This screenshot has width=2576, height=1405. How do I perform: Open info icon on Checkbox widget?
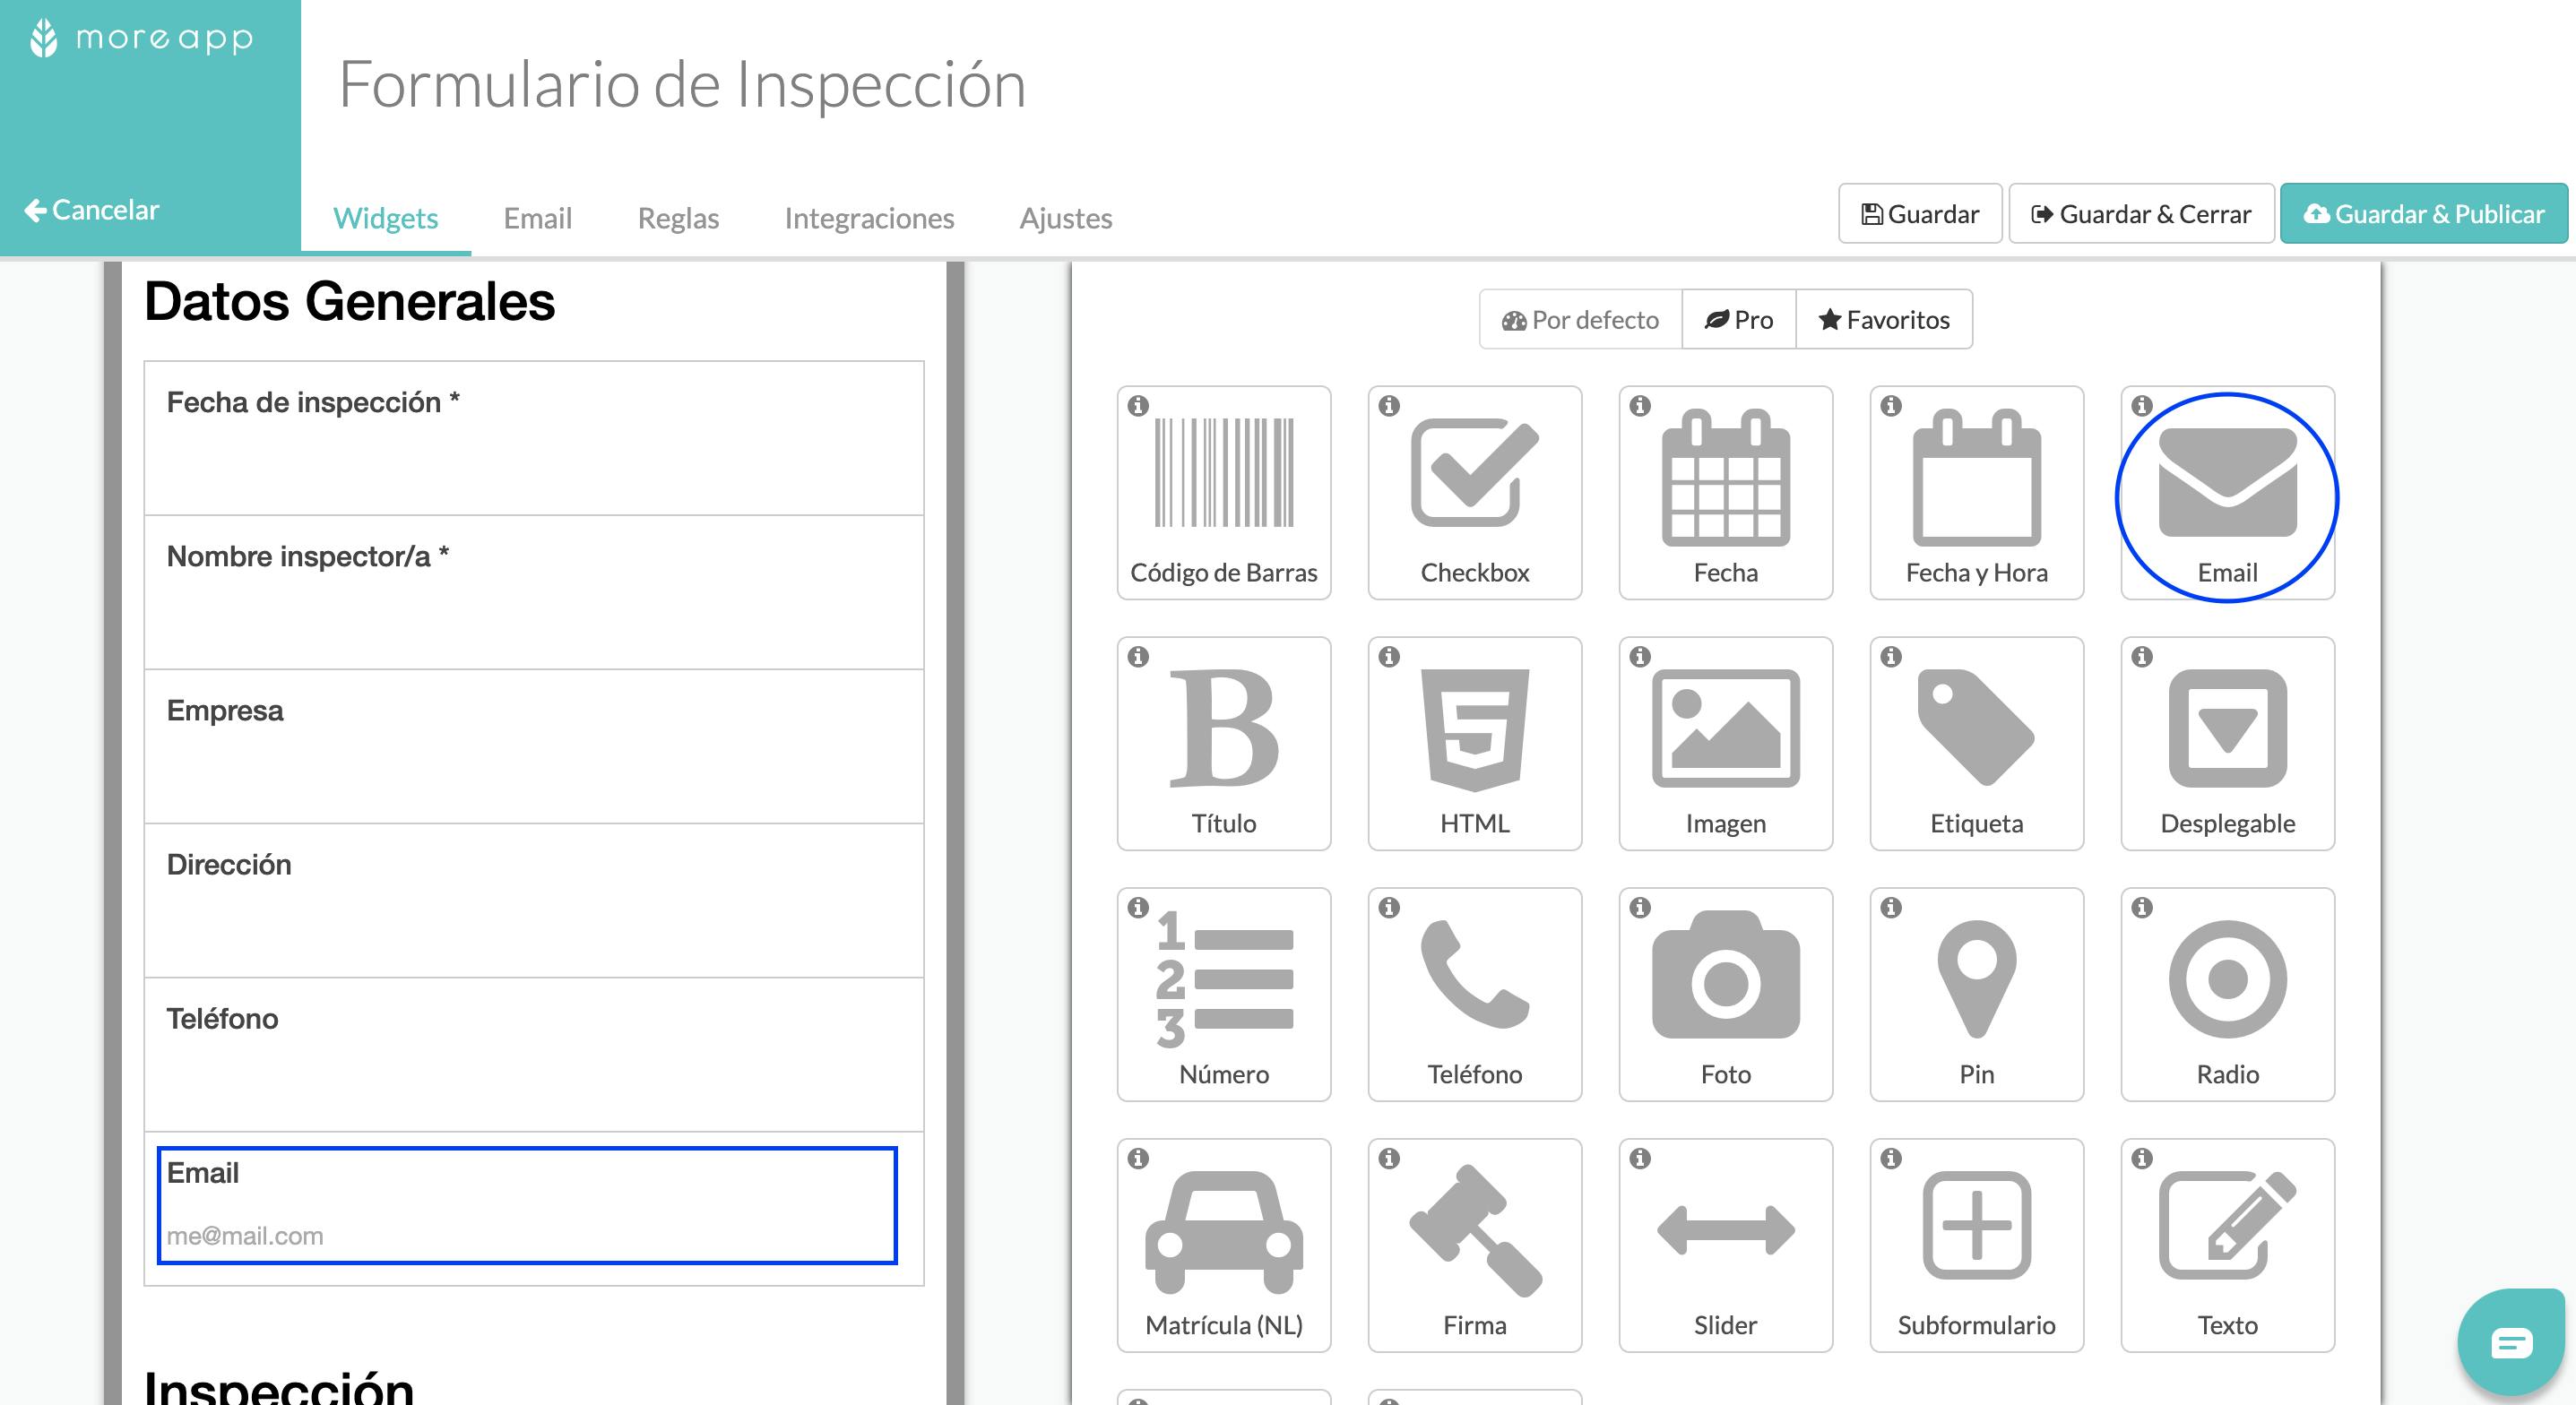1389,406
